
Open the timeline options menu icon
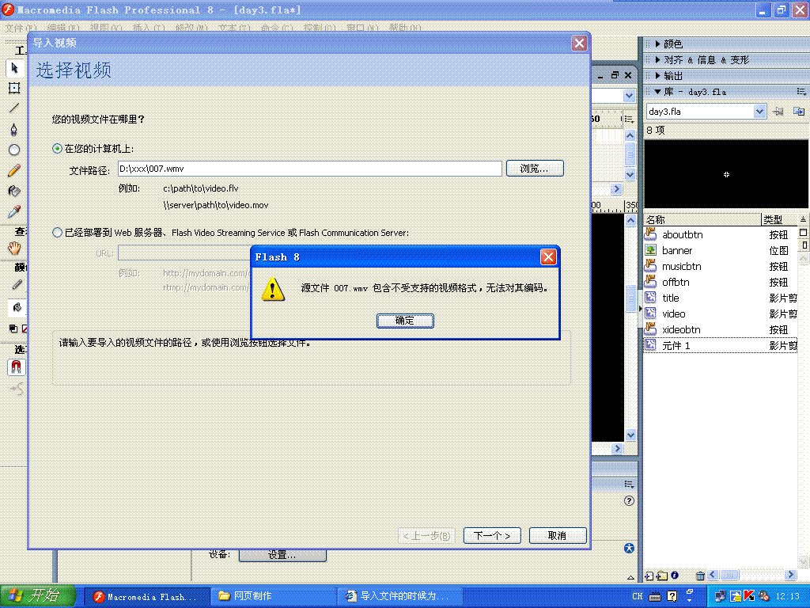[629, 119]
